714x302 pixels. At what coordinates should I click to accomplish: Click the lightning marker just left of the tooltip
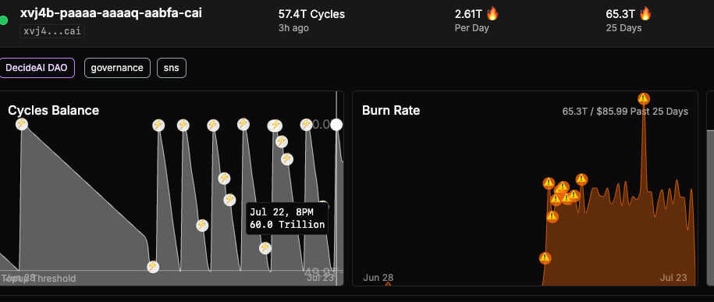click(x=230, y=200)
